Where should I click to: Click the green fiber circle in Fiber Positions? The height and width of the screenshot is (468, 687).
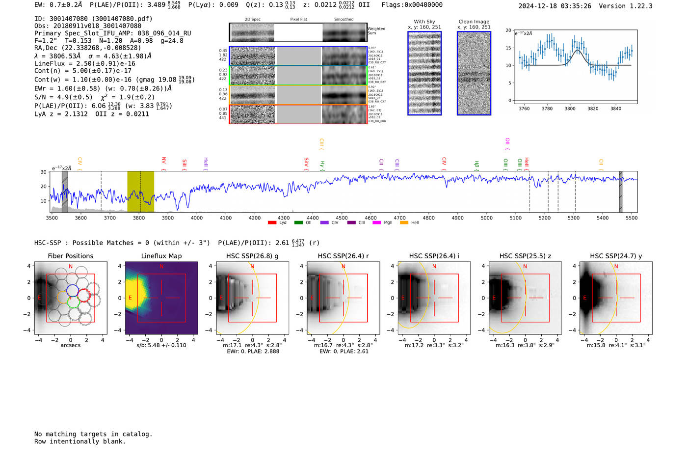[73, 302]
